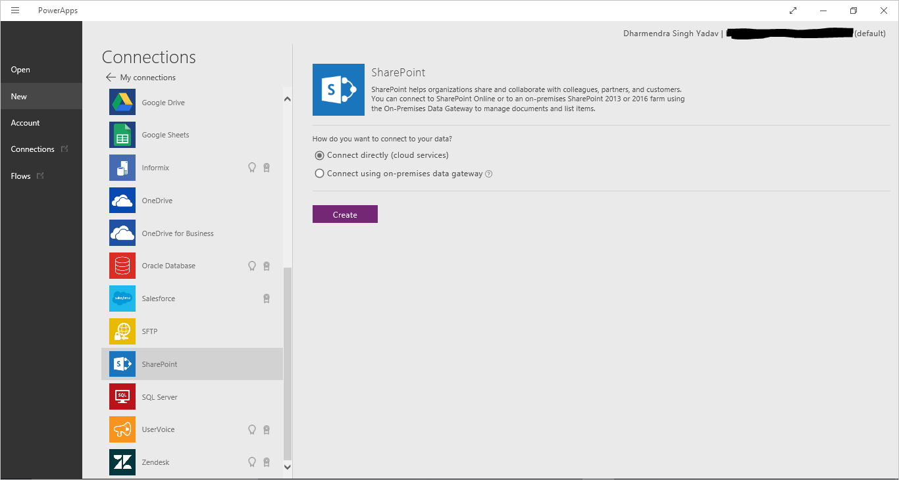Click the Zendesk lightbulb icon
The width and height of the screenshot is (899, 480).
click(251, 462)
